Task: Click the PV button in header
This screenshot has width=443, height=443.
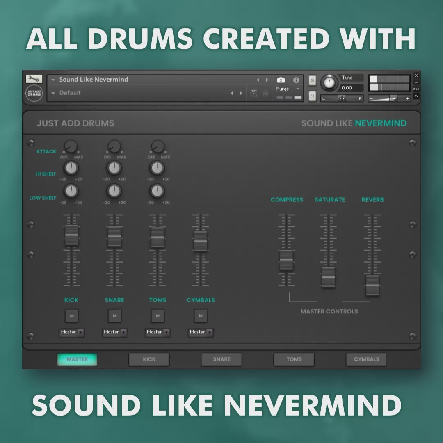Action: point(416,96)
